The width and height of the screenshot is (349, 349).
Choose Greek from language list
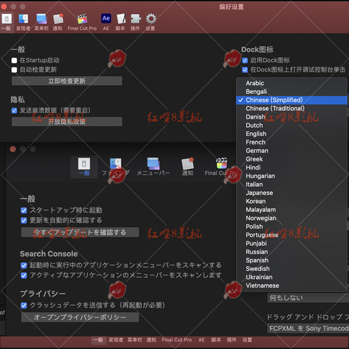(x=292, y=159)
